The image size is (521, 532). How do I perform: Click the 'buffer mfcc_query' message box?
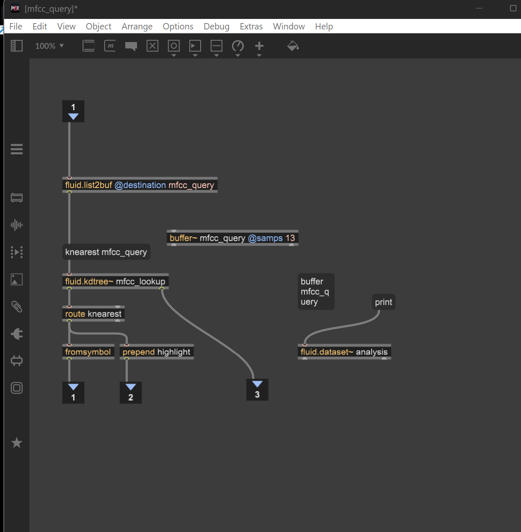click(x=316, y=291)
